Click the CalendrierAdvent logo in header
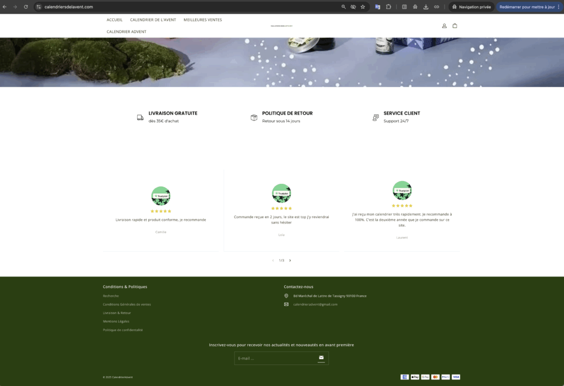Image resolution: width=564 pixels, height=386 pixels. (x=281, y=26)
